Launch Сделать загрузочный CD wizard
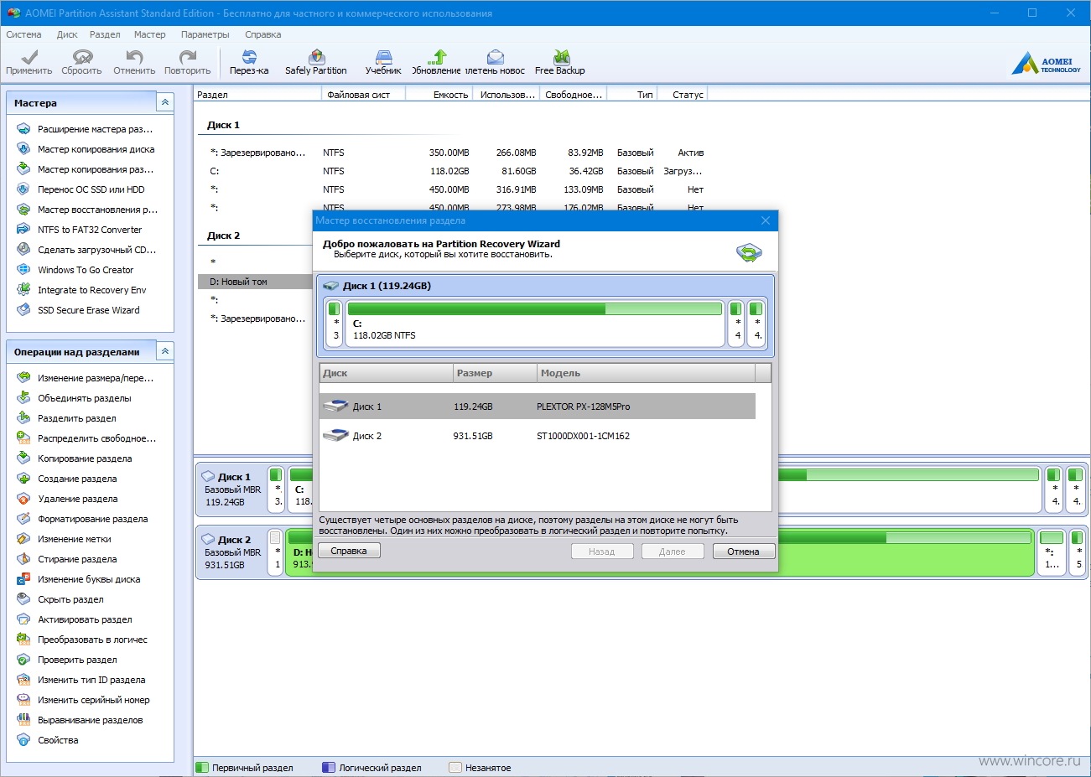The height and width of the screenshot is (777, 1091). tap(86, 250)
